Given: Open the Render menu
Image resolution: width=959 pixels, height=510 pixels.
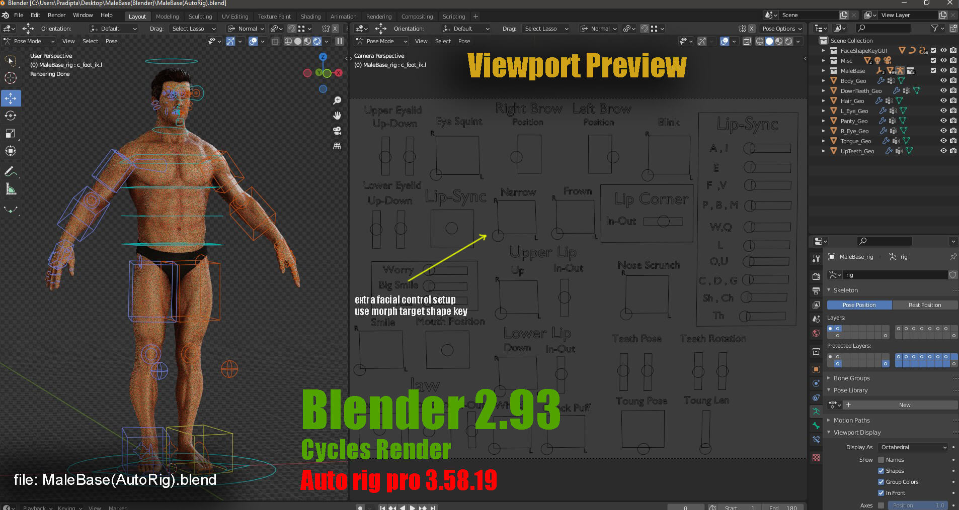Looking at the screenshot, I should pyautogui.click(x=56, y=15).
